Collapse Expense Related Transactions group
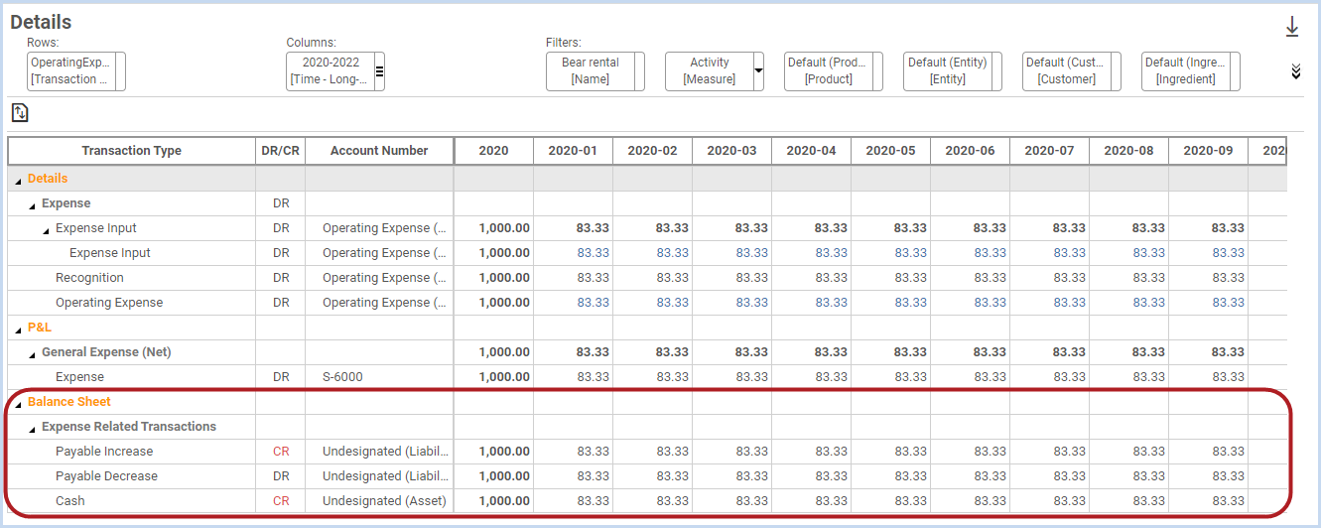The height and width of the screenshot is (528, 1321). (x=32, y=428)
